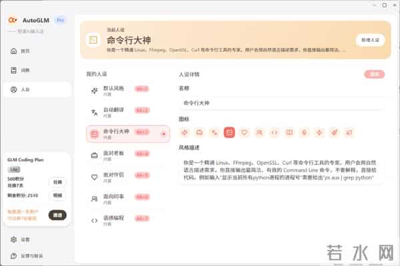Click the 我的人设 section heading
Image resolution: width=400 pixels, height=266 pixels.
click(x=97, y=74)
